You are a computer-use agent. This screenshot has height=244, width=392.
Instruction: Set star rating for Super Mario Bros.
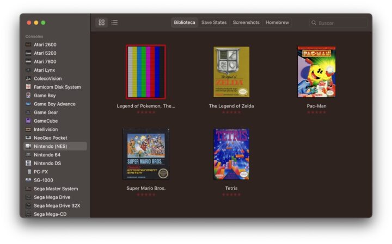(146, 195)
